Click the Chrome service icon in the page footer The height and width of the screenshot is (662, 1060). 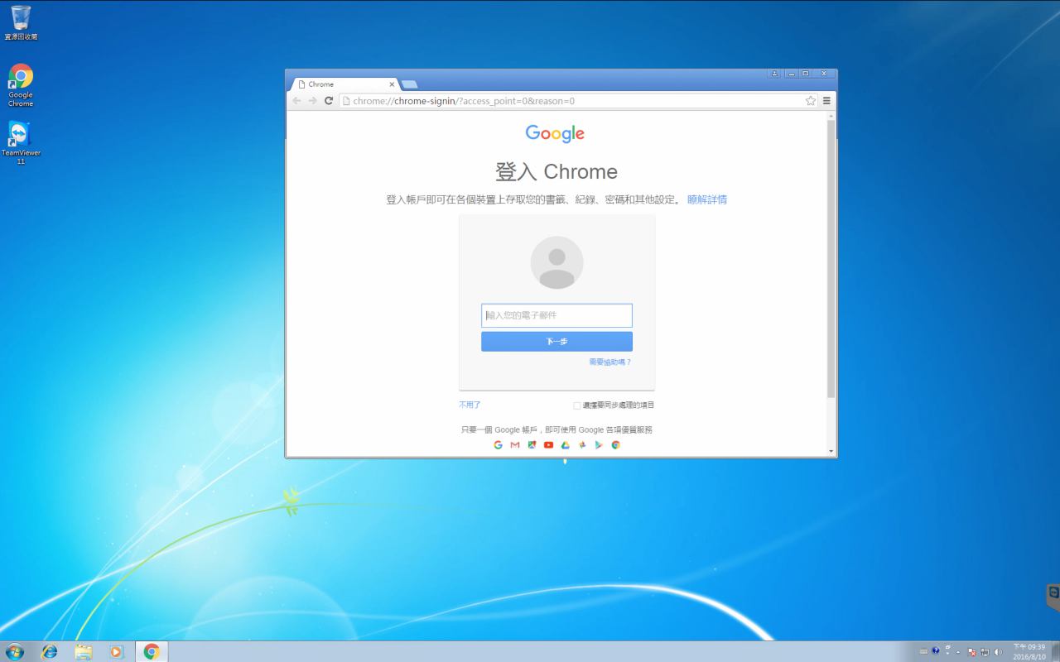point(616,445)
